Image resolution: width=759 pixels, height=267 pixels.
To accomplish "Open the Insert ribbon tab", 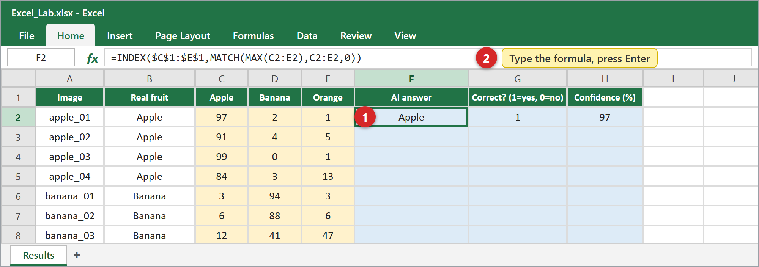I will point(120,36).
